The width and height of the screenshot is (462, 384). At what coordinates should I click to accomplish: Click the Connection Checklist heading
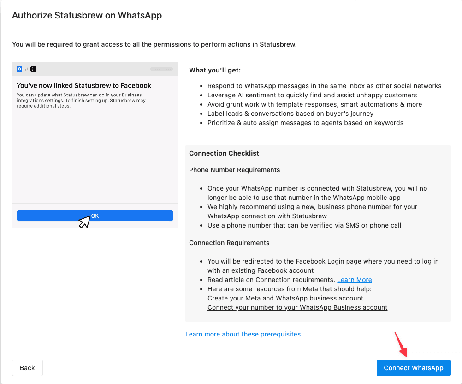pyautogui.click(x=224, y=153)
